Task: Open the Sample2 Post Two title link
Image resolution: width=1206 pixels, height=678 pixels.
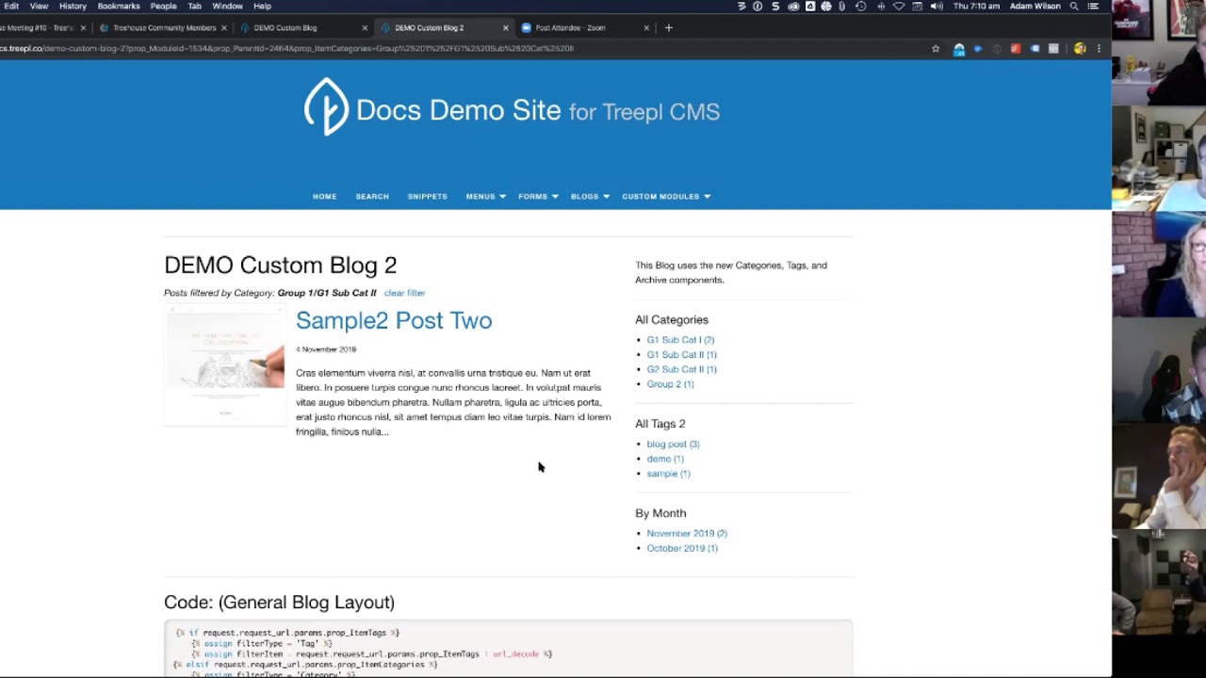Action: pos(394,320)
